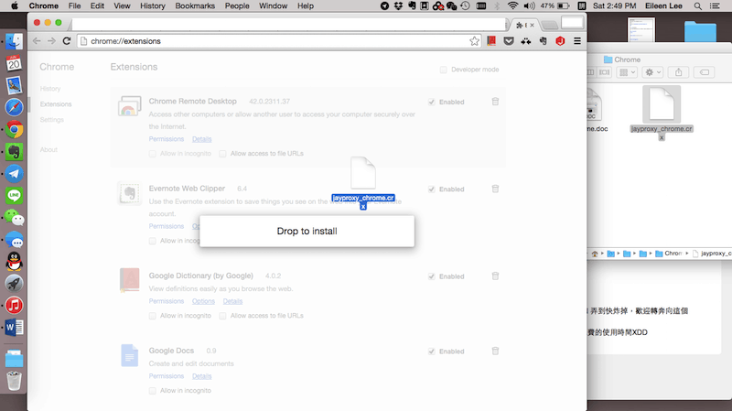Image resolution: width=732 pixels, height=411 pixels.
Task: Open Settings in Chrome sidebar
Action: point(52,120)
